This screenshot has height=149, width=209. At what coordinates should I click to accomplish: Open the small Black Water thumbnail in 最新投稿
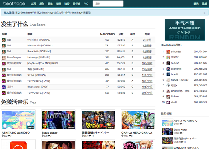coord(167,132)
